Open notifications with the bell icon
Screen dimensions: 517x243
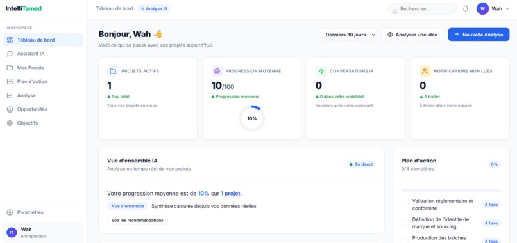466,9
